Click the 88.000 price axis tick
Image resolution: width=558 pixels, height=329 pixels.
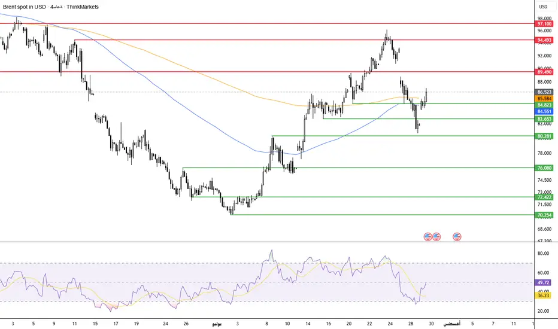[544, 82]
